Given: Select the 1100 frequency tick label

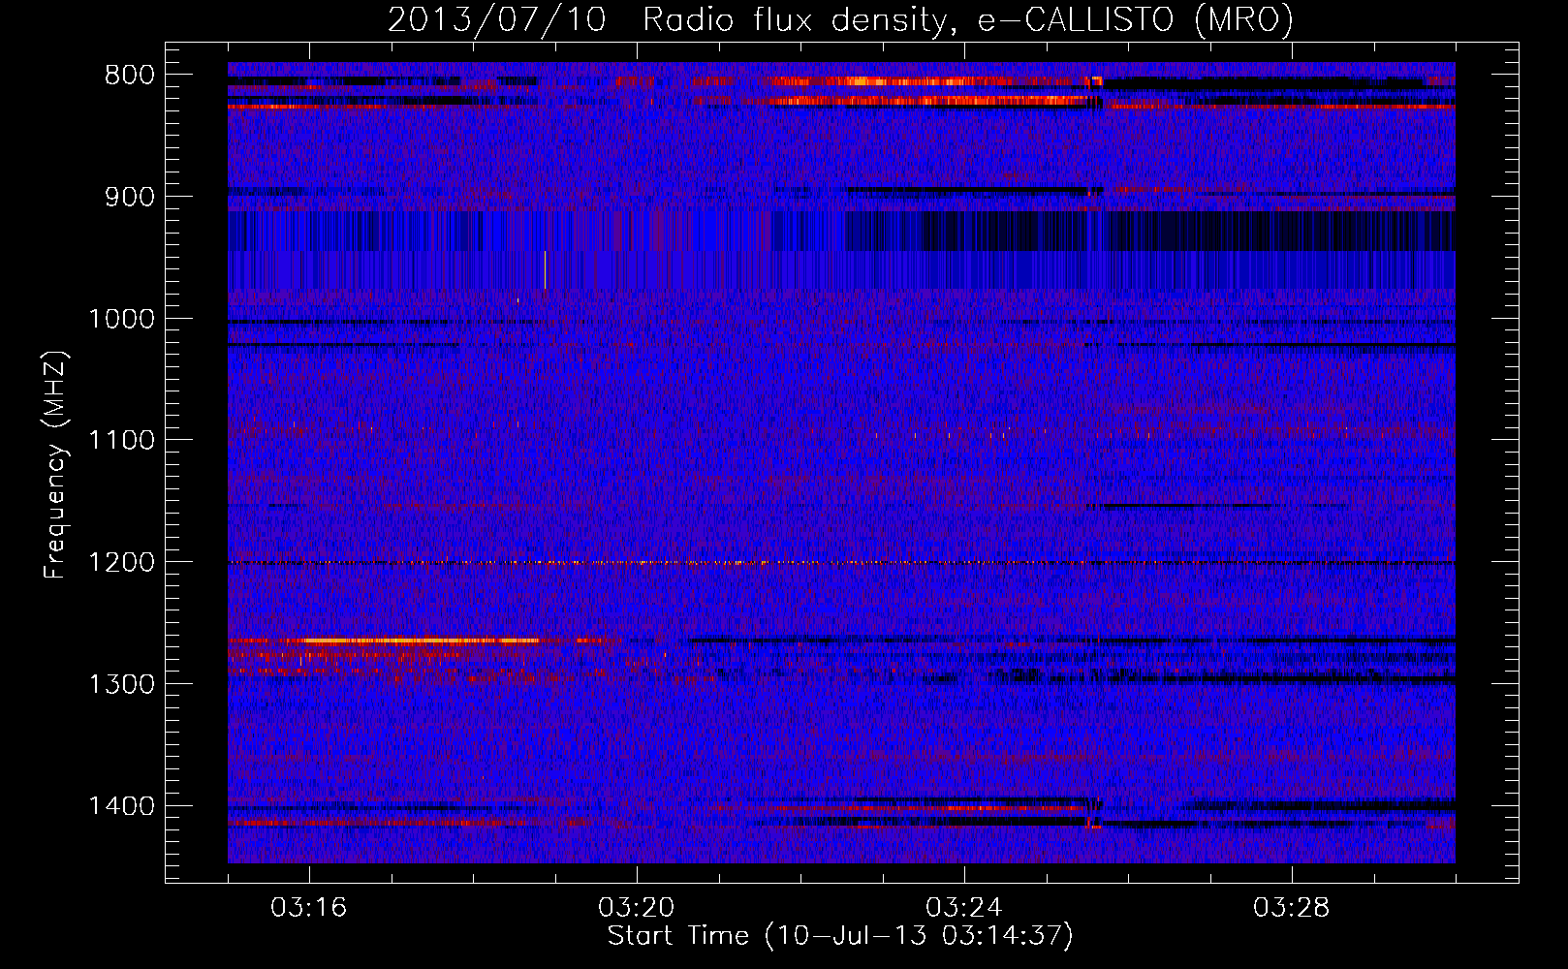Looking at the screenshot, I should (x=121, y=441).
